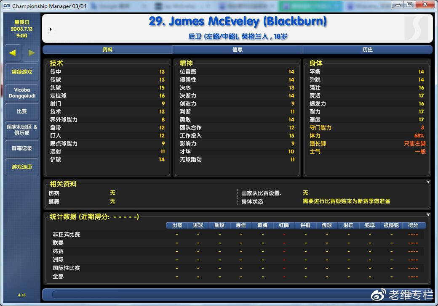Click the 创造力 attribute row
The height and width of the screenshot is (306, 438).
237,104
